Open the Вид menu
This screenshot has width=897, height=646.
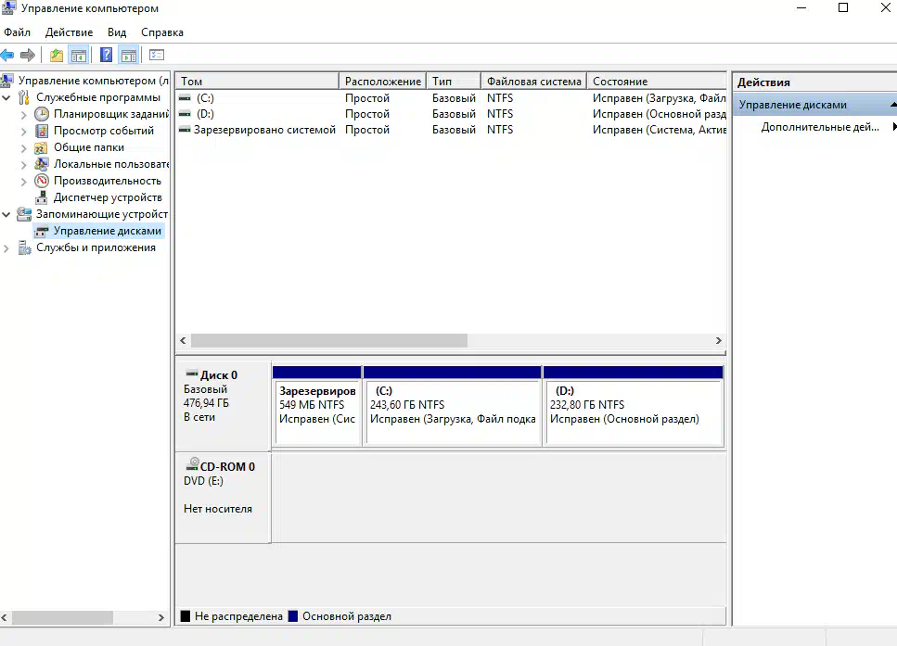117,32
